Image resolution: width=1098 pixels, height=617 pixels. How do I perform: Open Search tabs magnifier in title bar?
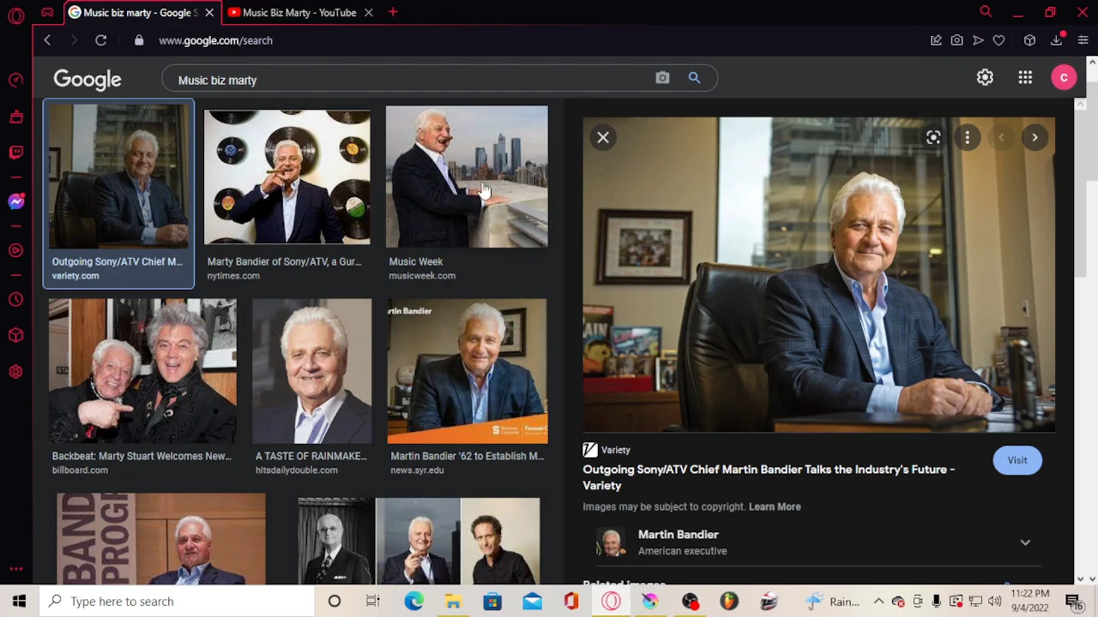point(986,12)
